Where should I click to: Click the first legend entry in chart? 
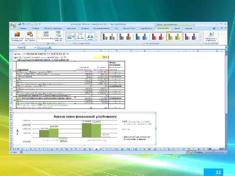tap(137, 123)
